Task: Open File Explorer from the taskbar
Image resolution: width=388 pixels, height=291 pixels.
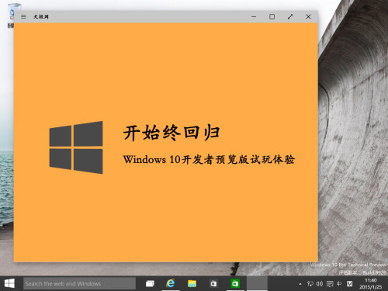Action: 192,283
